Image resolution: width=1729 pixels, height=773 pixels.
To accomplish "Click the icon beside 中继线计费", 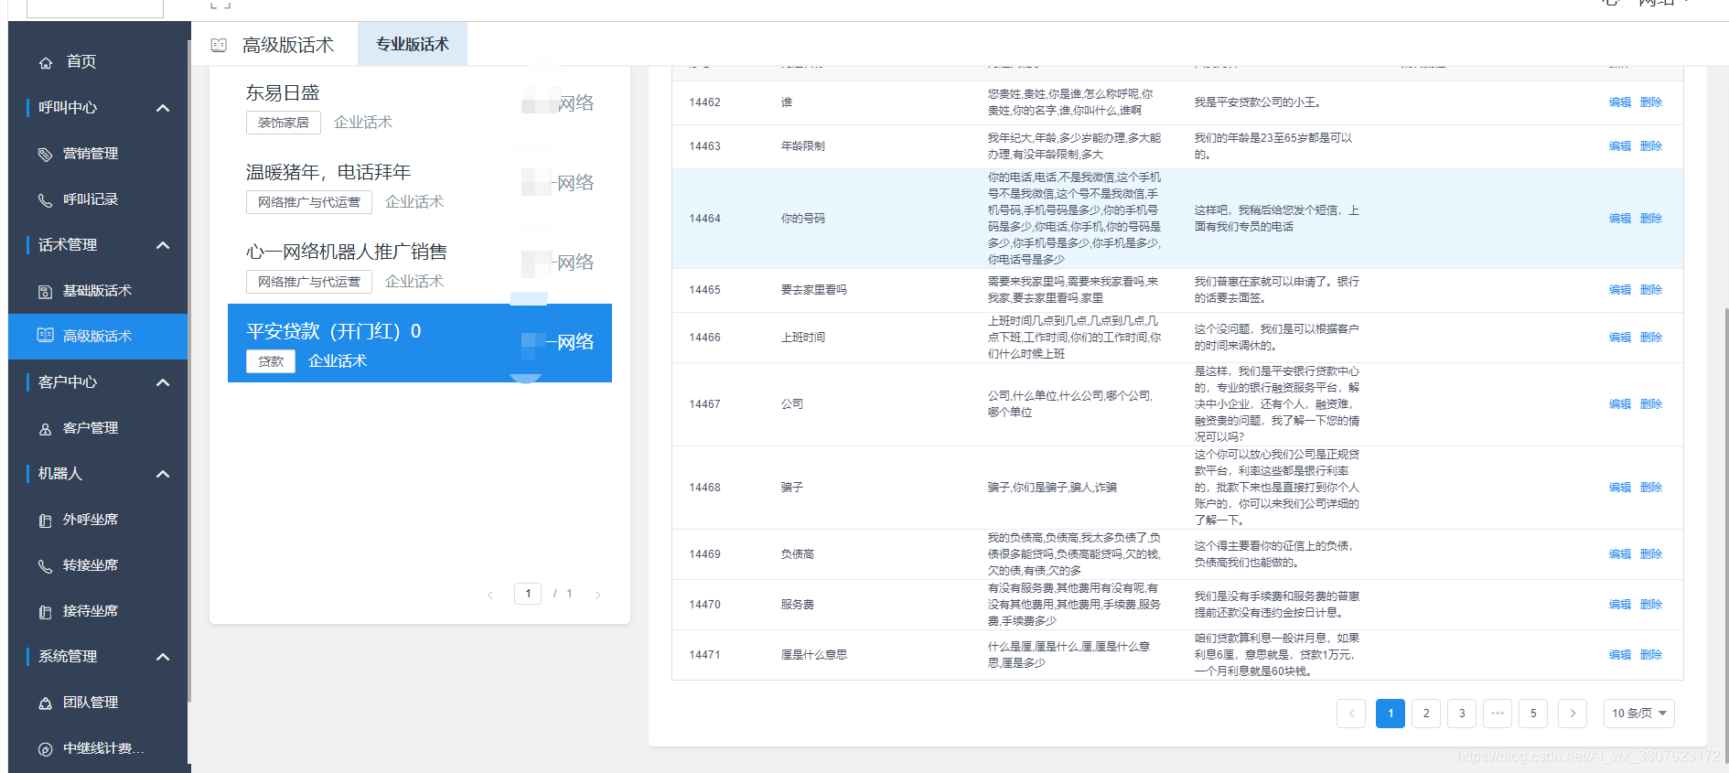I will point(45,748).
